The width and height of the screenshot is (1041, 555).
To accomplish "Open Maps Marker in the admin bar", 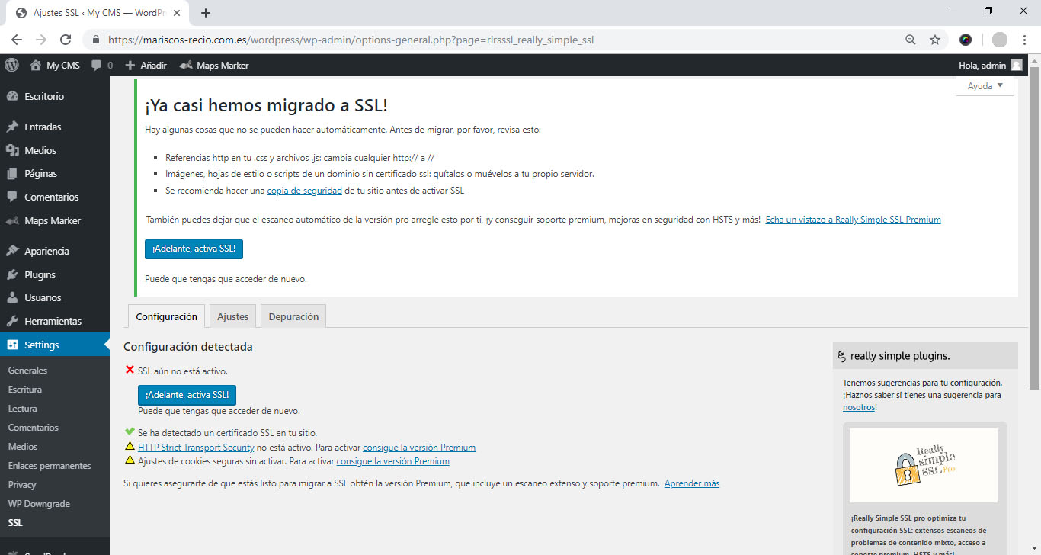I will pyautogui.click(x=214, y=66).
